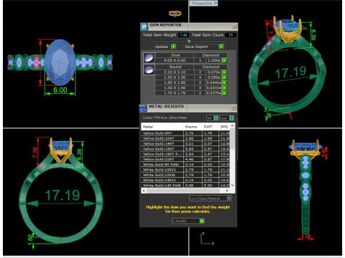Click the z-y axis indicator
Screen dimensions: 345x258
point(206,239)
